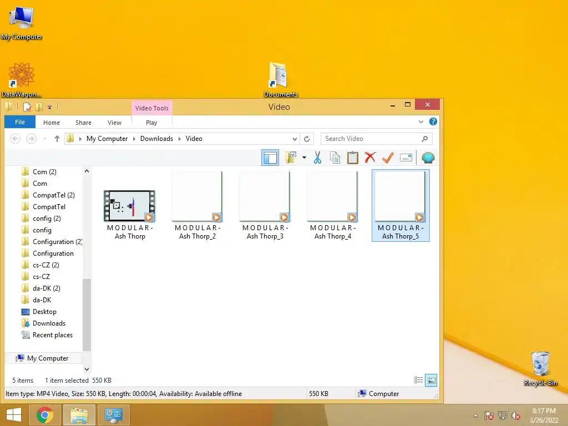
Task: Click the Recycle Bin desktop icon
Action: click(540, 368)
